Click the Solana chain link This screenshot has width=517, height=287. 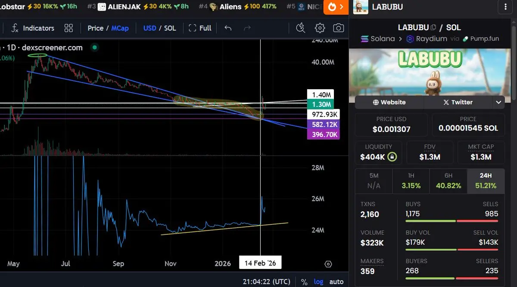pyautogui.click(x=377, y=39)
